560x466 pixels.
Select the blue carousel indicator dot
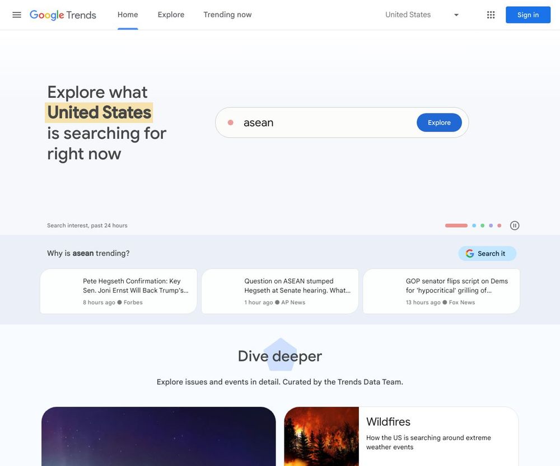474,225
